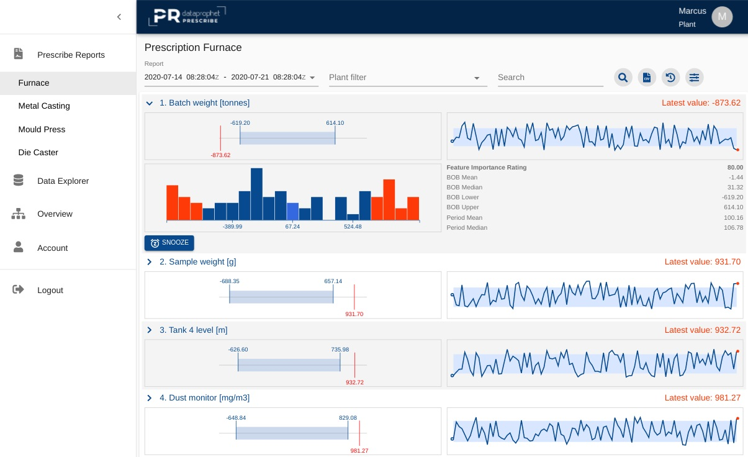Click the Prescribe Reports document icon
The width and height of the screenshot is (748, 457).
(19, 54)
